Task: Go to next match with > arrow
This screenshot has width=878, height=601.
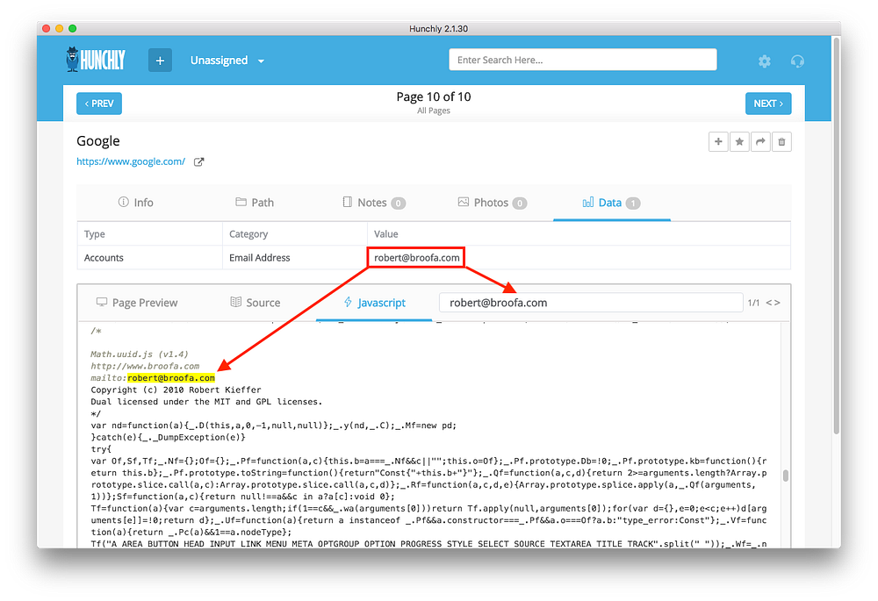Action: pos(777,303)
